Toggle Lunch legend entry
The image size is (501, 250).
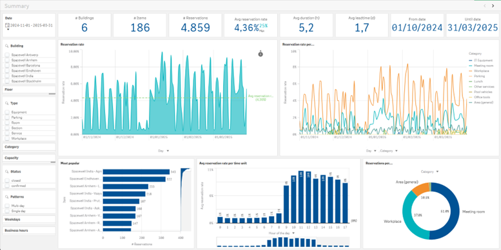pyautogui.click(x=476, y=81)
